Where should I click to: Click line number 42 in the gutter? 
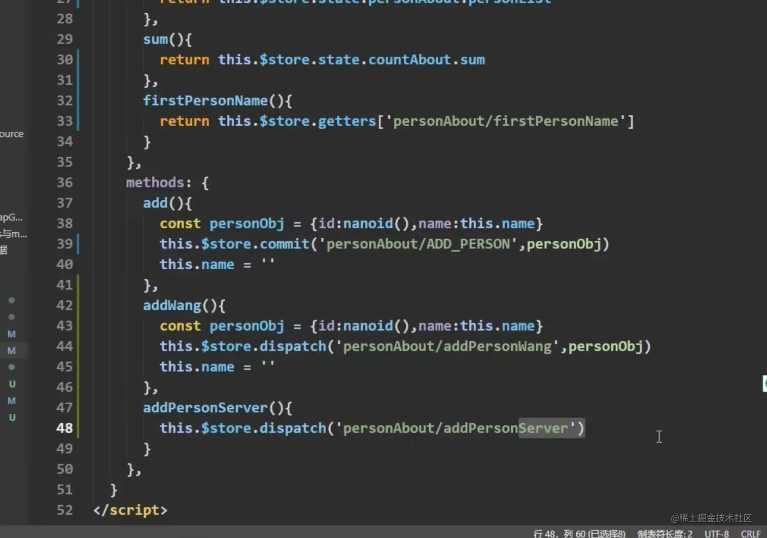point(64,305)
